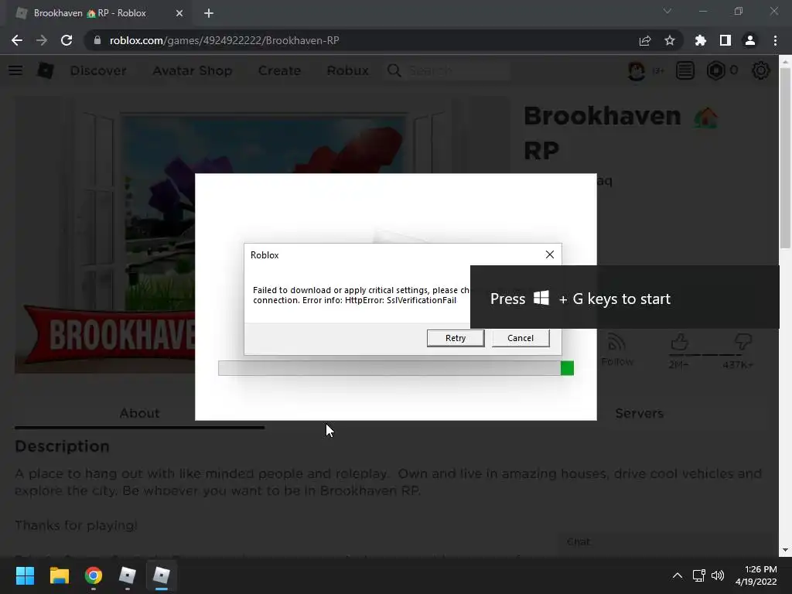Screen dimensions: 792x594
Task: Open File Explorer from taskbar
Action: pos(59,575)
